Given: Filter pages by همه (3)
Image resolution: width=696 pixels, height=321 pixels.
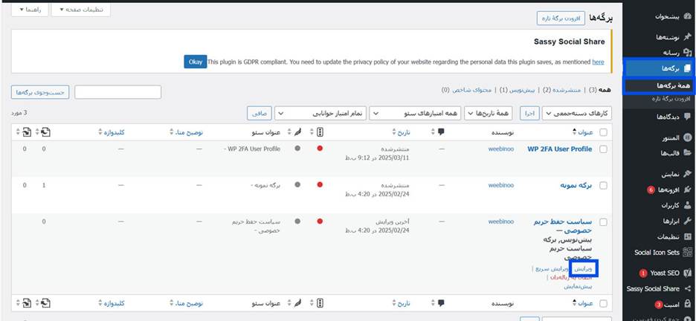Looking at the screenshot, I should (602, 90).
